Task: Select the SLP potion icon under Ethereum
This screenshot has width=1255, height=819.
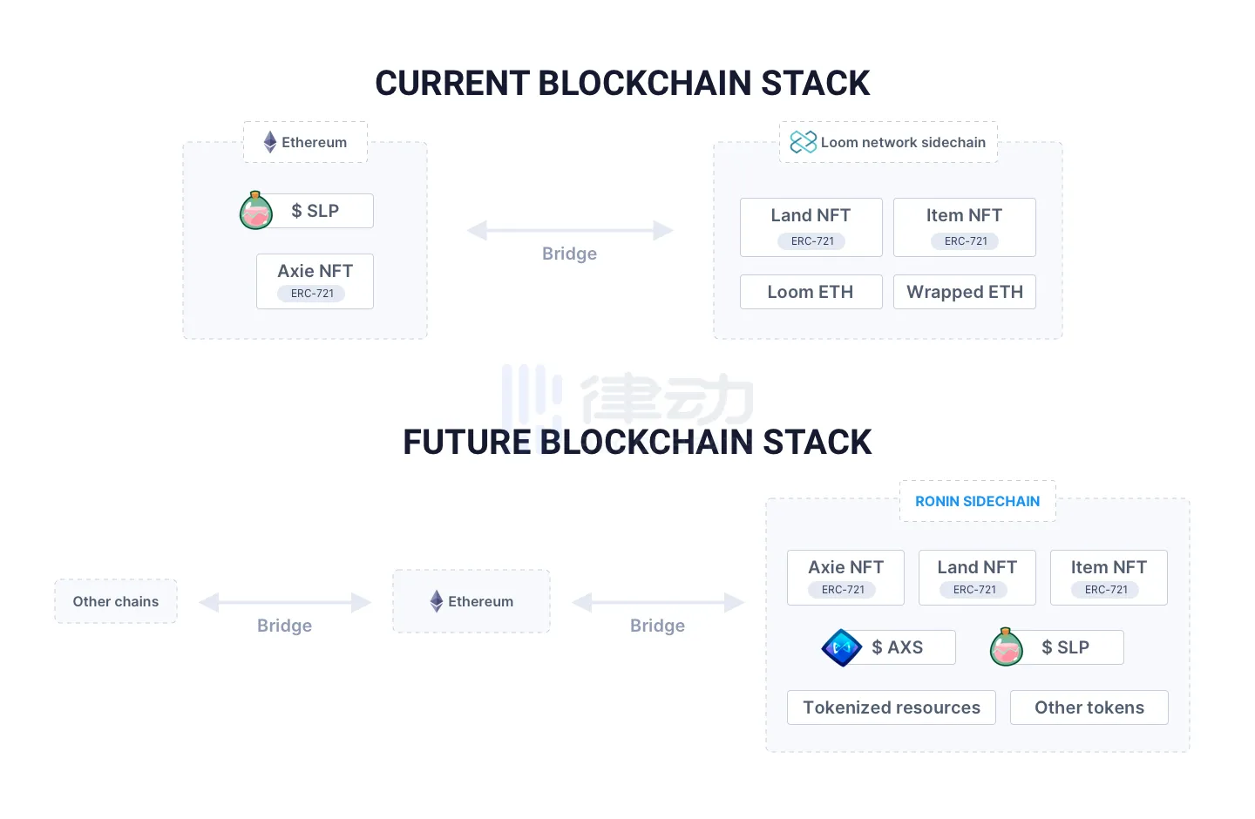Action: (x=256, y=211)
